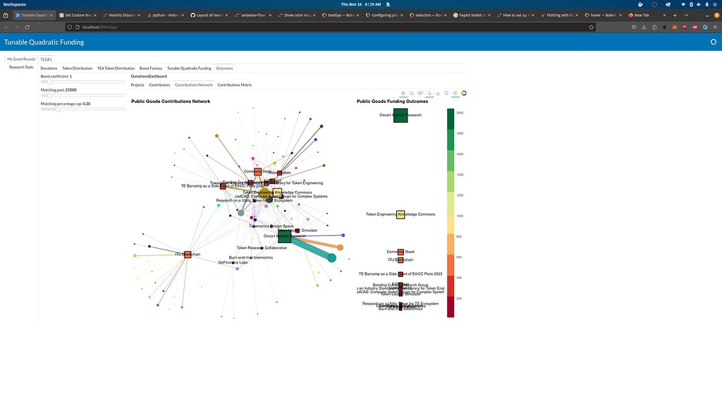The image size is (722, 406).
Task: Open the Firefox application menu
Action: 717,27
